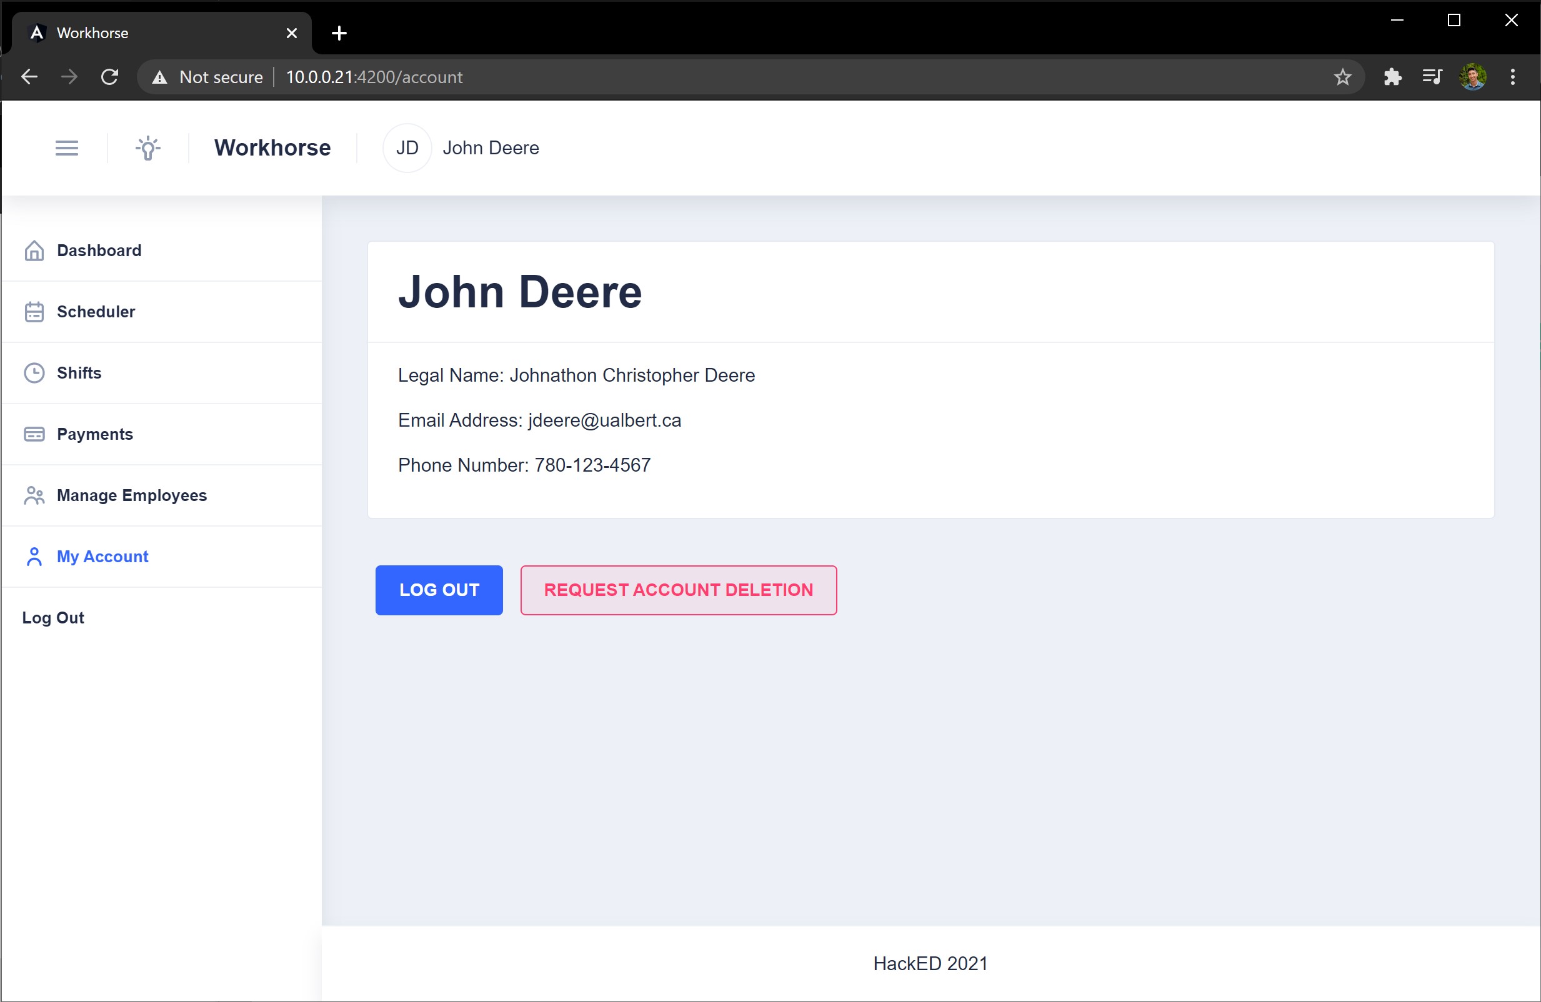Toggle the lightbulb theme switcher icon
The image size is (1541, 1002).
tap(148, 148)
